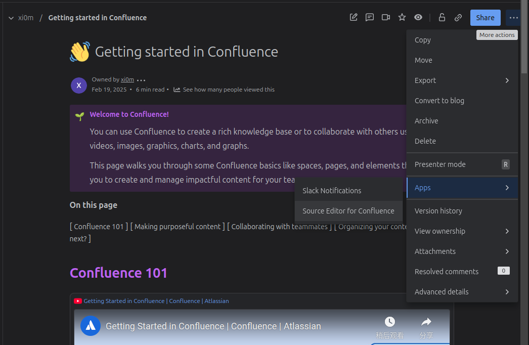The width and height of the screenshot is (529, 345).
Task: Start Presenter mode
Action: [462, 164]
